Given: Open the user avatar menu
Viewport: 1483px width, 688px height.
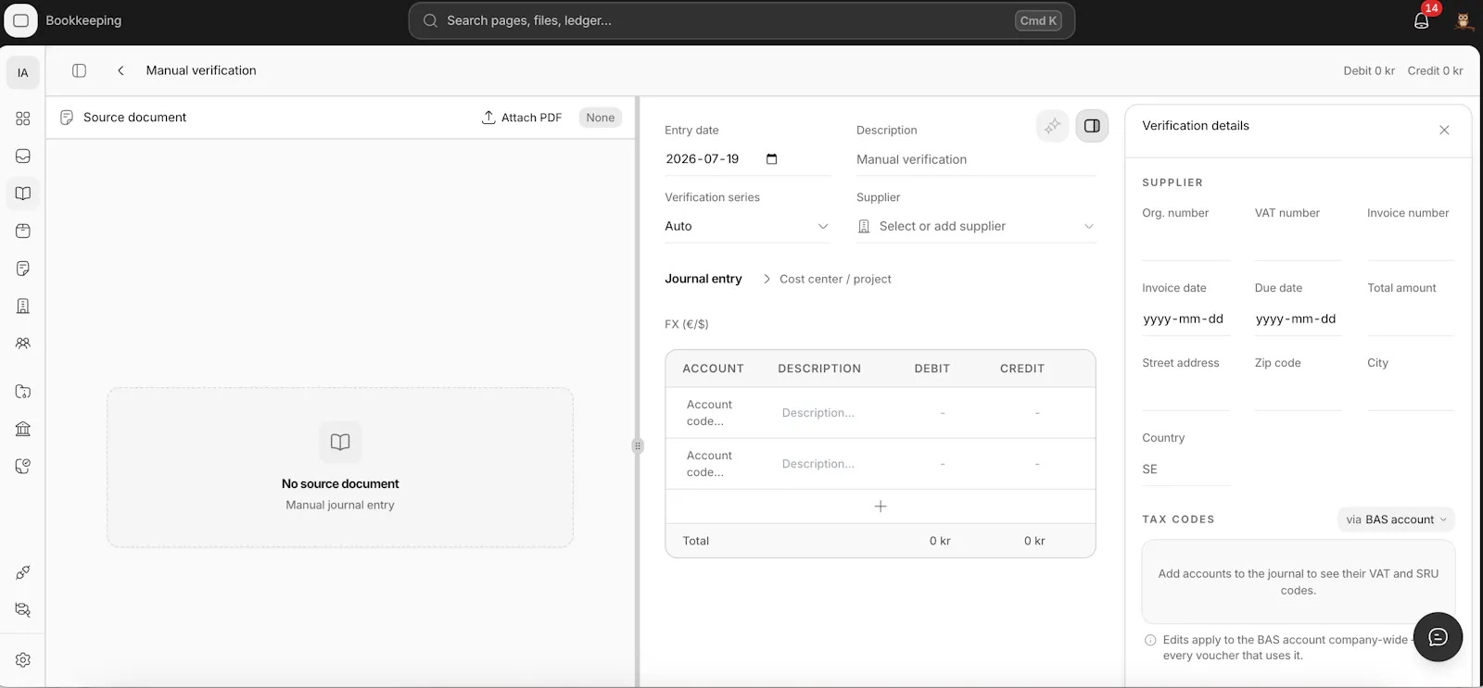Looking at the screenshot, I should click(1464, 20).
